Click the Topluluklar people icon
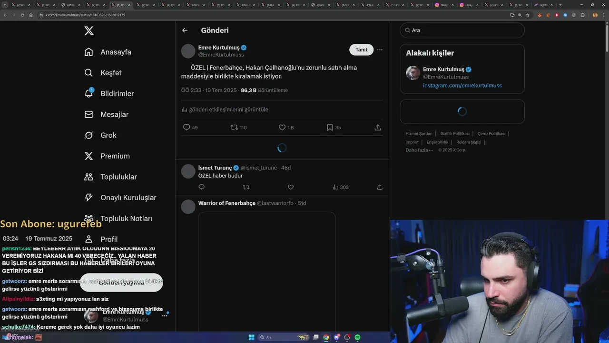The width and height of the screenshot is (609, 343). tap(88, 177)
